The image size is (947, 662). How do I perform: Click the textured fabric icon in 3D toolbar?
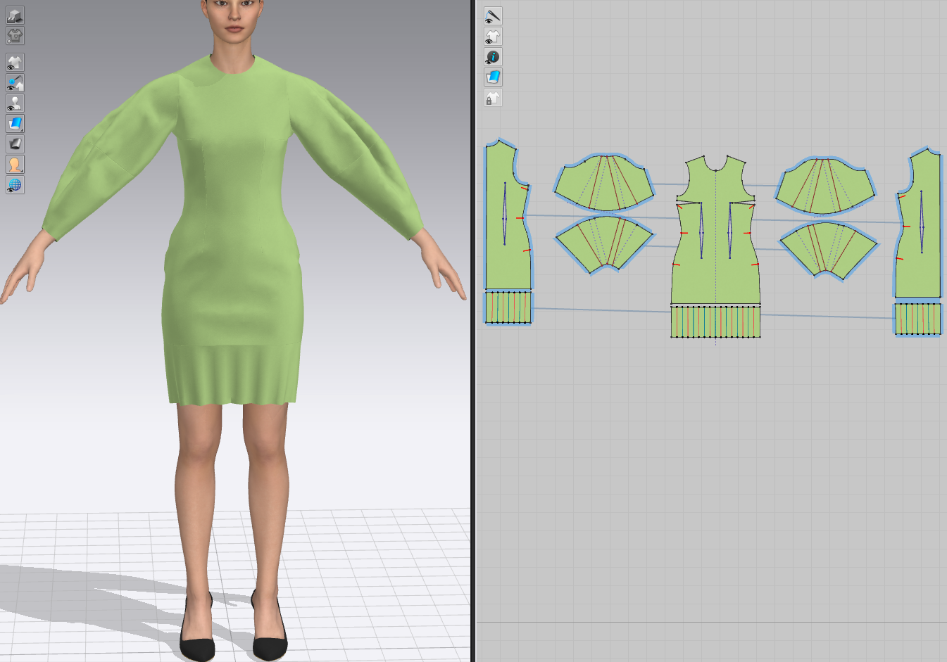coord(14,125)
